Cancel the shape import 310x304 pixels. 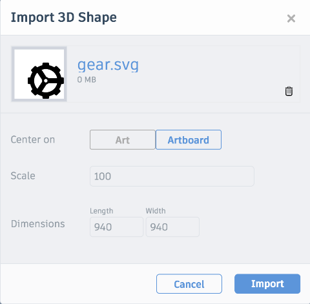(189, 284)
